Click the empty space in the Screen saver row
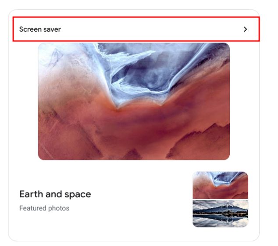This screenshot has width=278, height=246. (151, 29)
